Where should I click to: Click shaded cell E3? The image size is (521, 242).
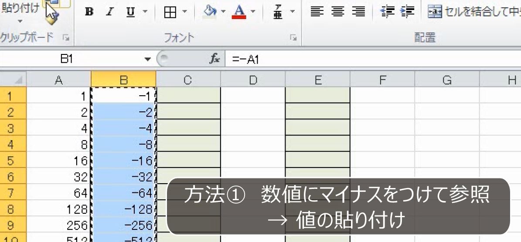click(318, 128)
